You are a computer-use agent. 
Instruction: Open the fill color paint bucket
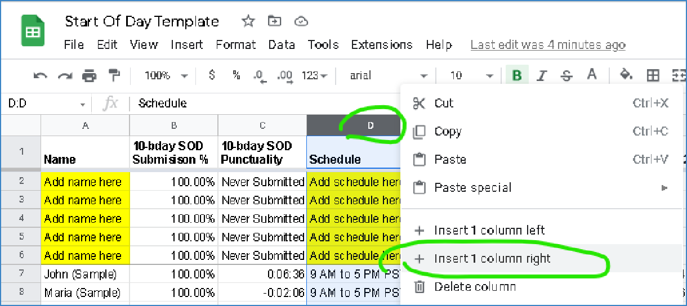[x=626, y=75]
